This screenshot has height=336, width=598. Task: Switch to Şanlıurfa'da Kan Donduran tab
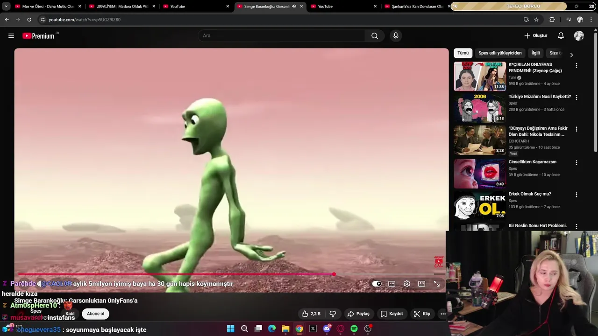[x=417, y=7]
